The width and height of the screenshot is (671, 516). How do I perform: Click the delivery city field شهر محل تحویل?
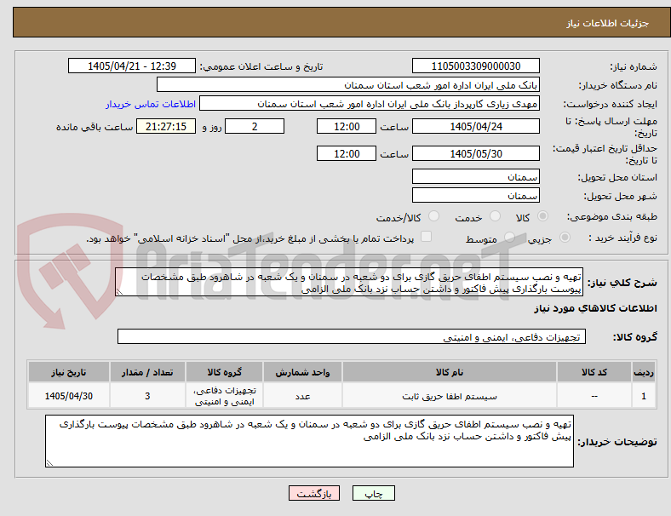point(476,196)
